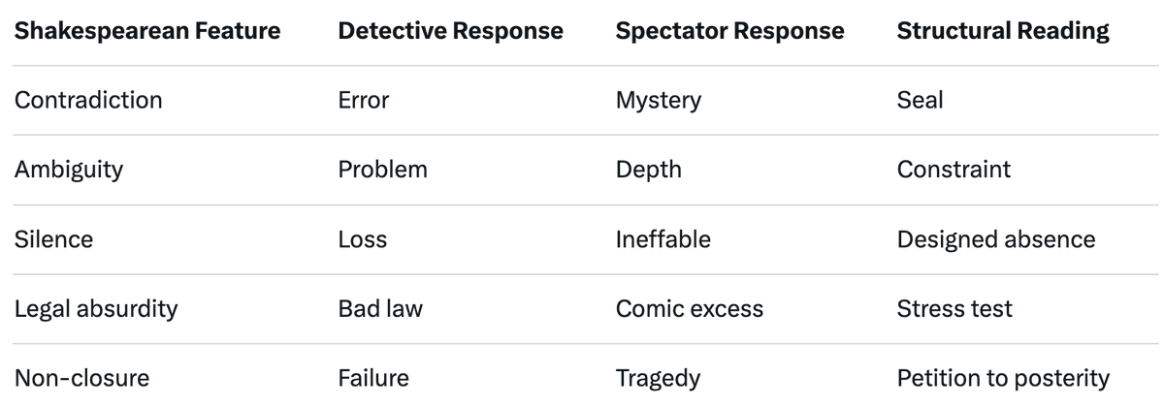Click the Comic excess cell

click(x=689, y=308)
